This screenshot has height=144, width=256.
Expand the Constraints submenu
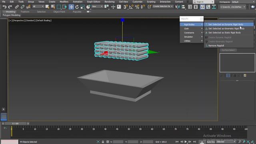point(192,33)
